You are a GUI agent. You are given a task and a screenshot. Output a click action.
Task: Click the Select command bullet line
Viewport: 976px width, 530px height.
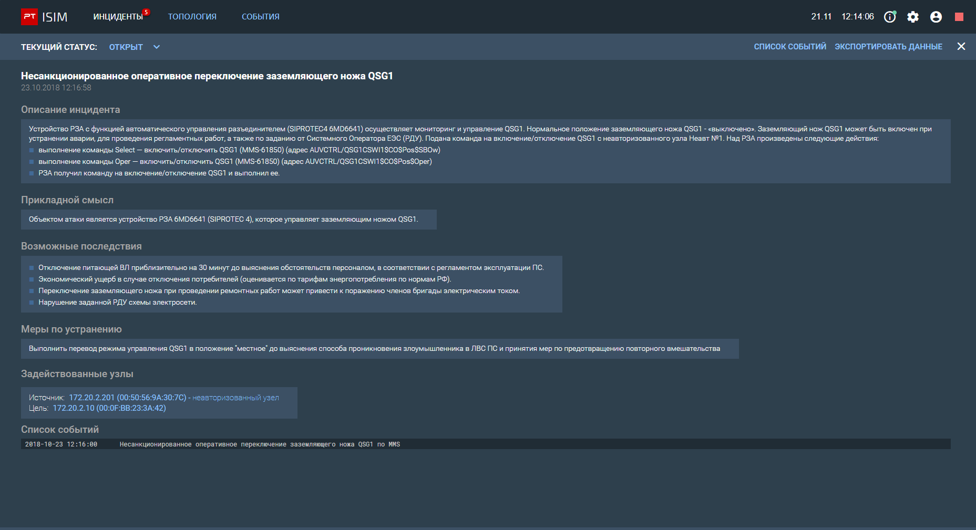coord(239,150)
